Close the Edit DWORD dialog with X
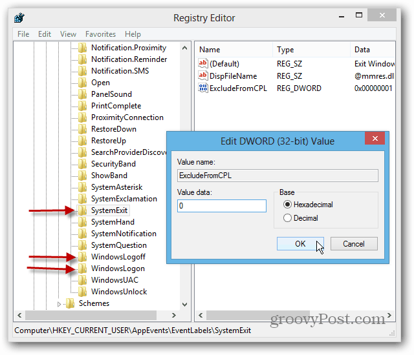This screenshot has height=355, width=414. 375,138
